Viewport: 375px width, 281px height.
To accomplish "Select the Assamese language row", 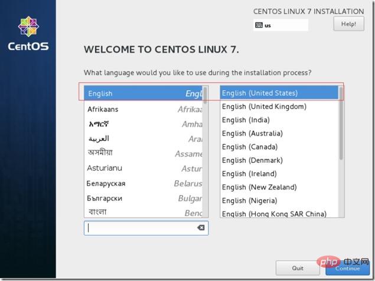I will 144,153.
